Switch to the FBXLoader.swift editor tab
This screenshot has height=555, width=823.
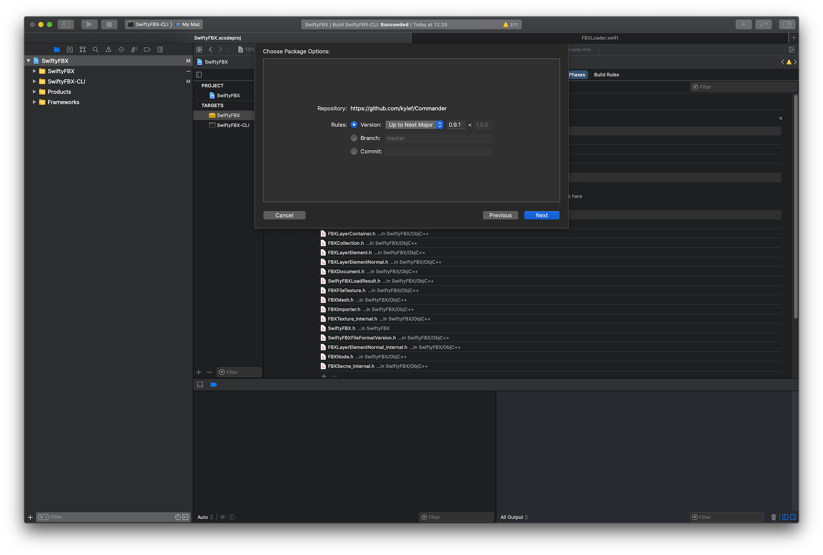(600, 38)
